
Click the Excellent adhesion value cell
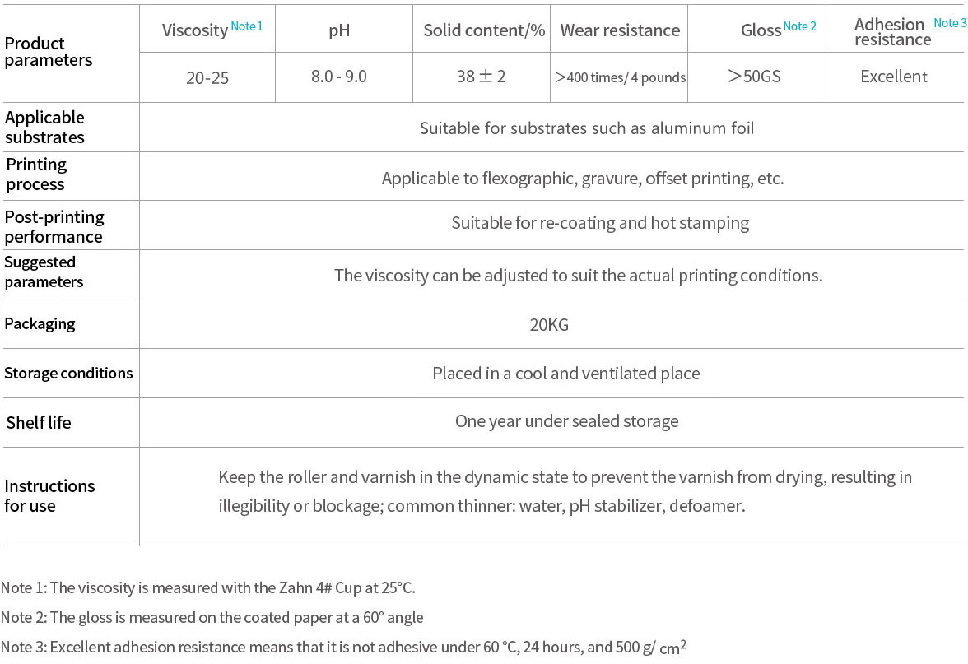point(894,77)
